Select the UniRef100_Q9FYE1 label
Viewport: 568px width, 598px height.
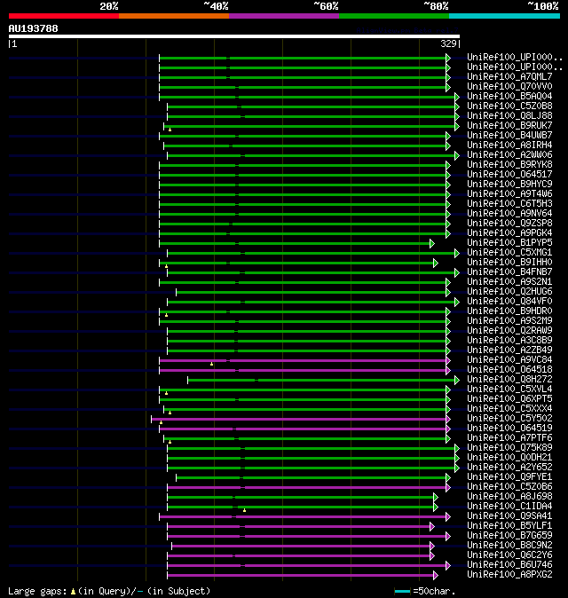click(x=509, y=477)
